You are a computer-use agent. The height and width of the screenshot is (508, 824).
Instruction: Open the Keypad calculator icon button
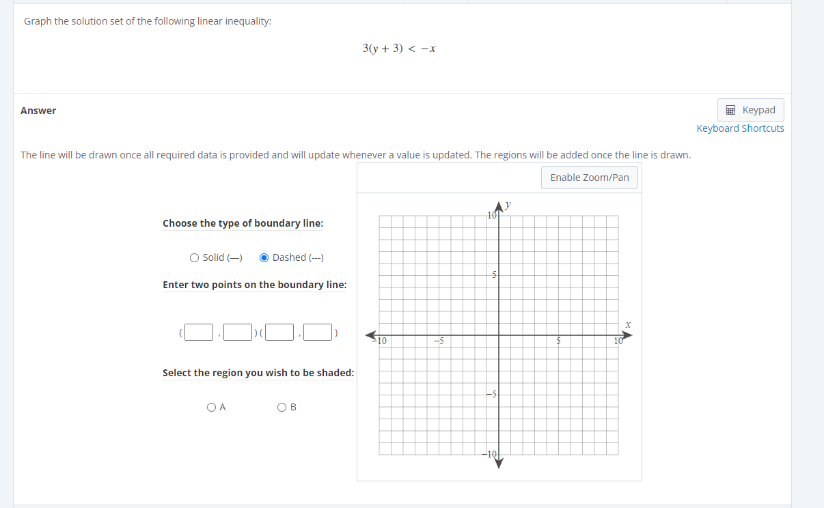(x=750, y=110)
